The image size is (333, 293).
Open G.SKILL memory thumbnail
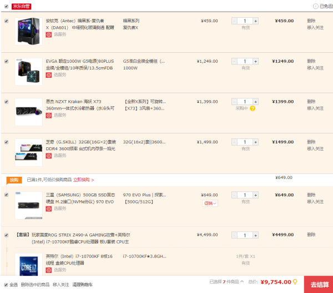[x=29, y=152]
